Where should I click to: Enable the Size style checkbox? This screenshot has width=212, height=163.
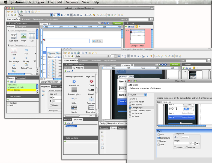tap(159, 134)
